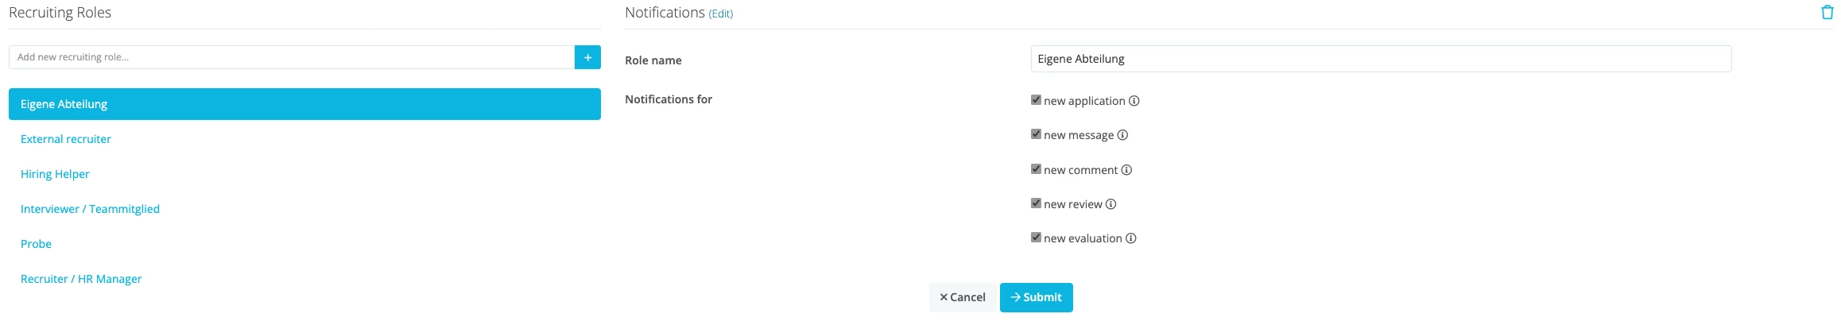Select the External recruiter role

pyautogui.click(x=66, y=139)
